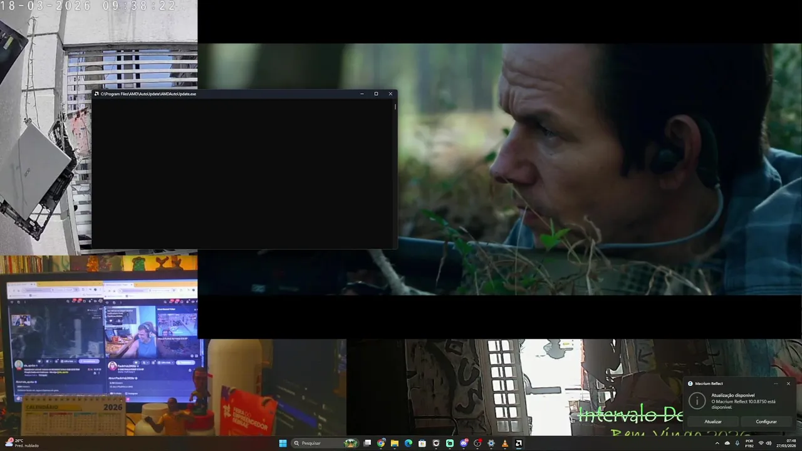Open VLC media player from the taskbar
The height and width of the screenshot is (451, 802).
505,443
